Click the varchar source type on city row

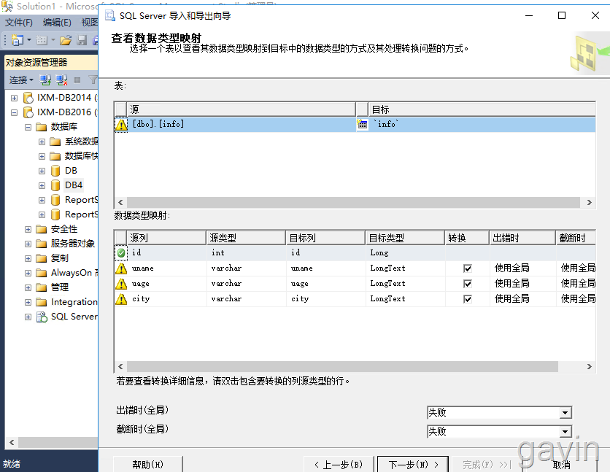(x=226, y=299)
